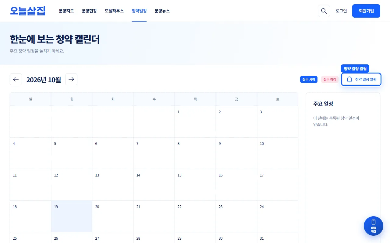Select date 18 on the calendar

pyautogui.click(x=30, y=216)
